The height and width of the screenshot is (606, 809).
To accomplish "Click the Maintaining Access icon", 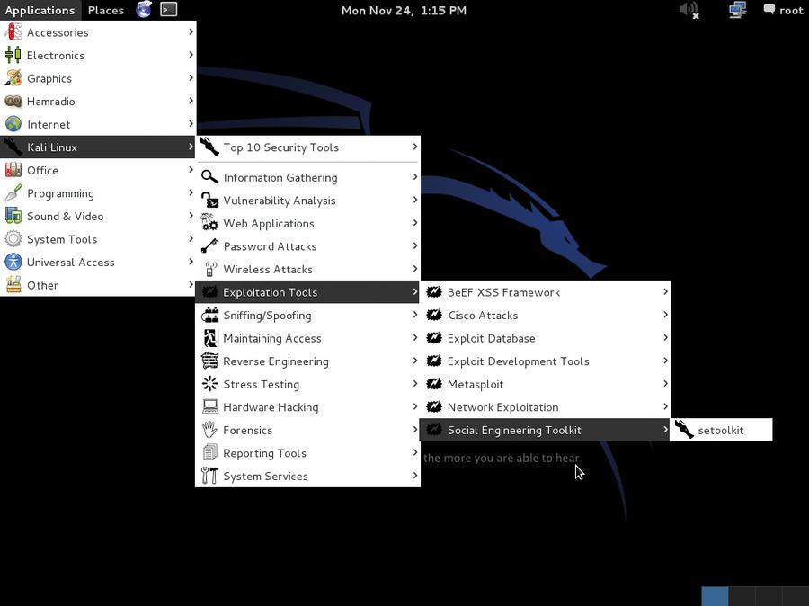I will pos(209,338).
